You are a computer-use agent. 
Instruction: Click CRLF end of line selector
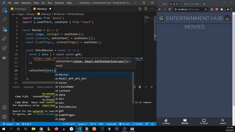(x=101, y=124)
